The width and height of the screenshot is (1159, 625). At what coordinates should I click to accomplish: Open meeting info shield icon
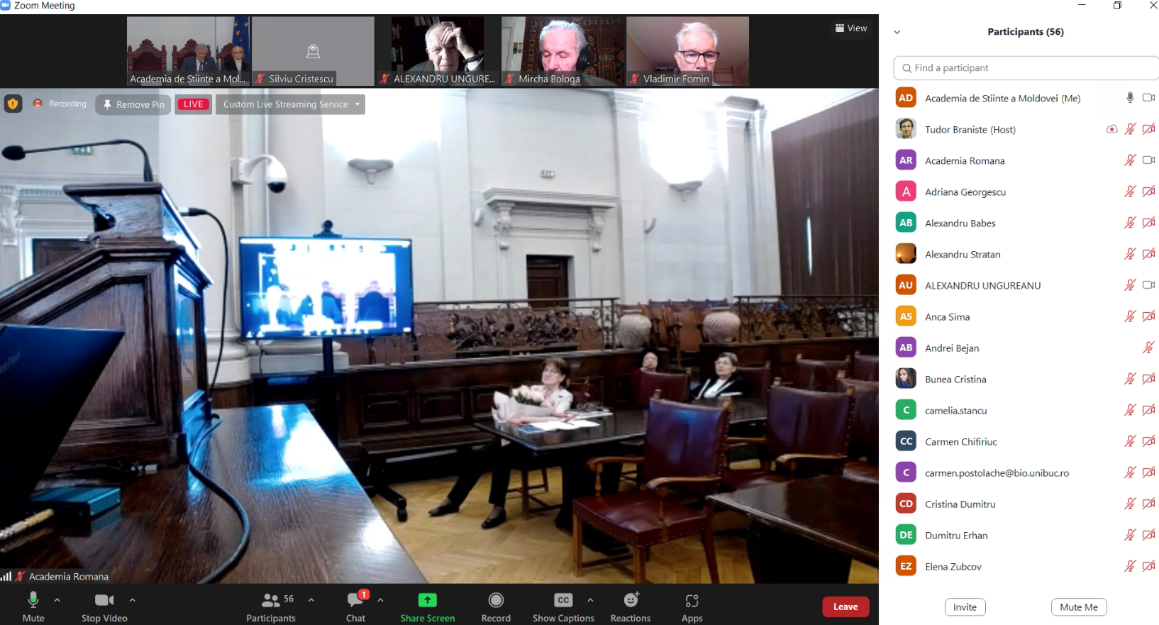point(13,104)
